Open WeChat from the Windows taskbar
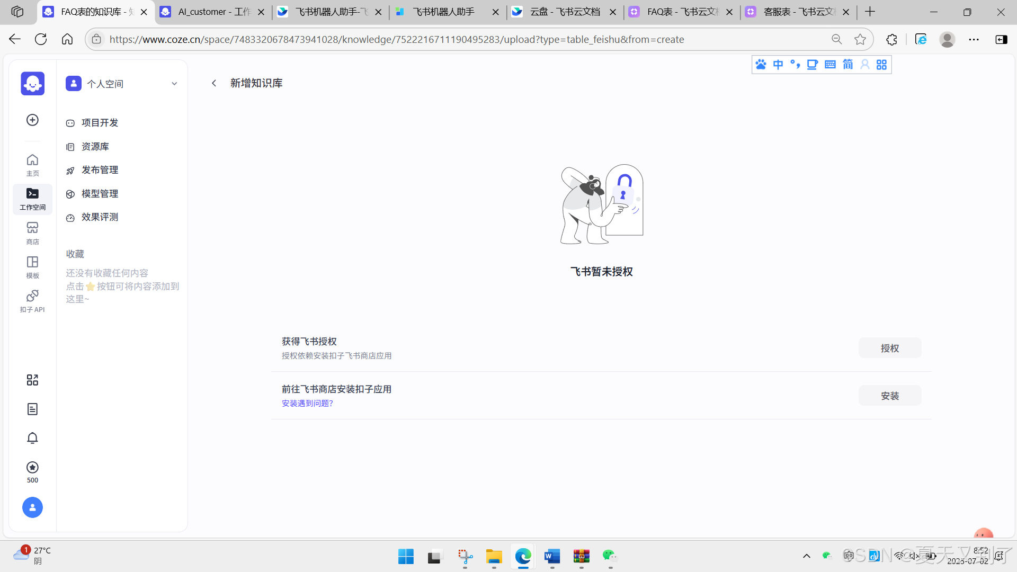 click(610, 556)
